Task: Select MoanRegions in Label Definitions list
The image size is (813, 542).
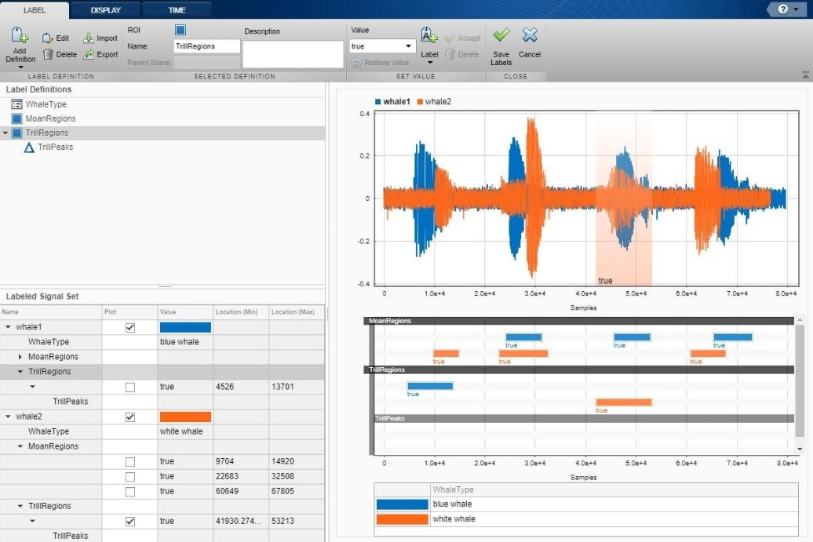Action: (50, 118)
